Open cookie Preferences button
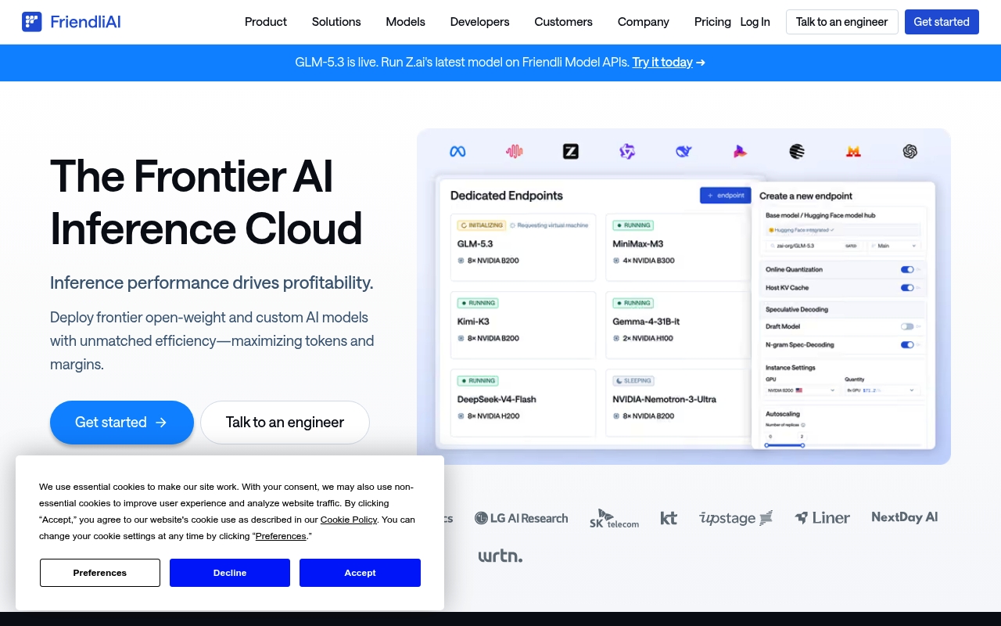 pos(100,573)
